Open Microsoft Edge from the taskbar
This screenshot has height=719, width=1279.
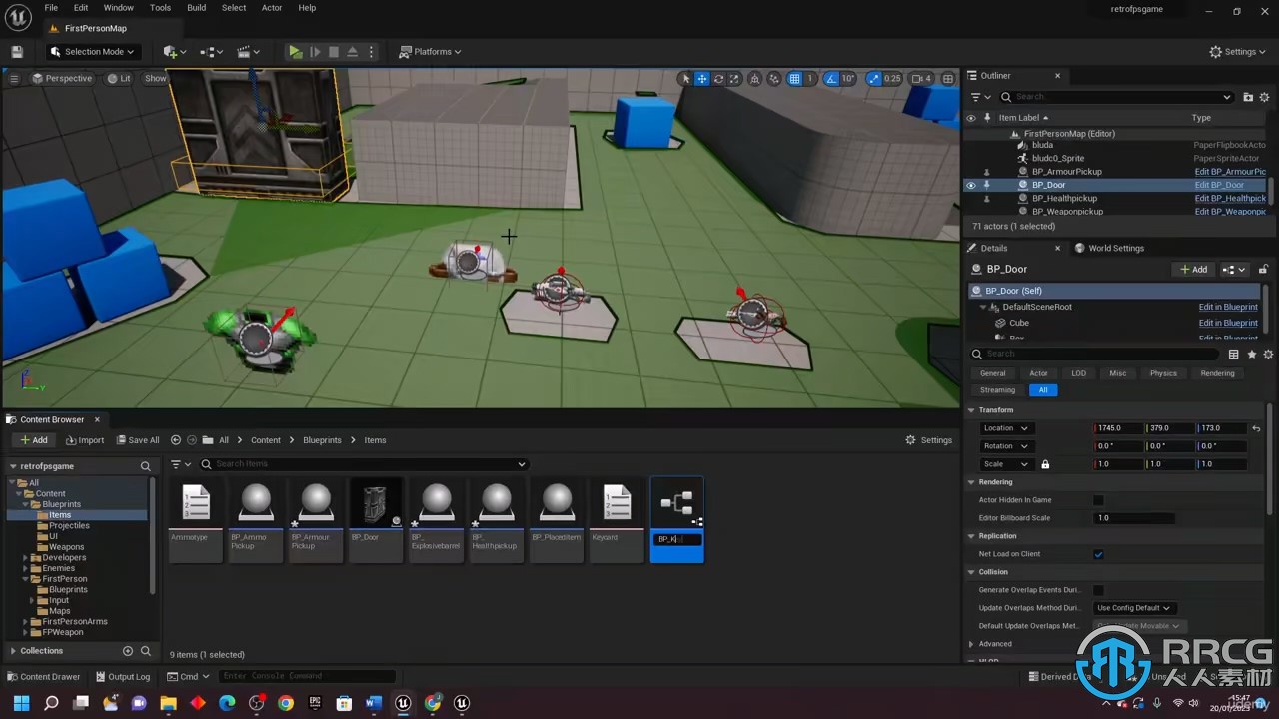[x=227, y=703]
